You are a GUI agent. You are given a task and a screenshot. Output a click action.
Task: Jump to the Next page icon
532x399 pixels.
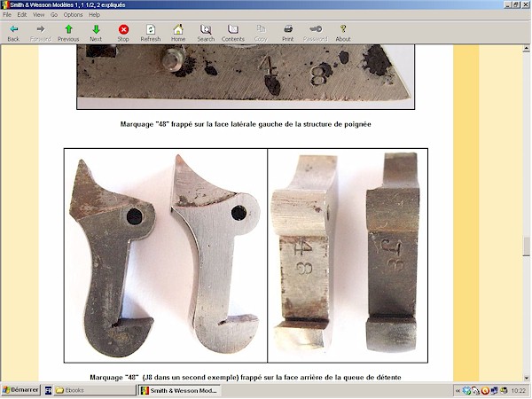tap(96, 33)
